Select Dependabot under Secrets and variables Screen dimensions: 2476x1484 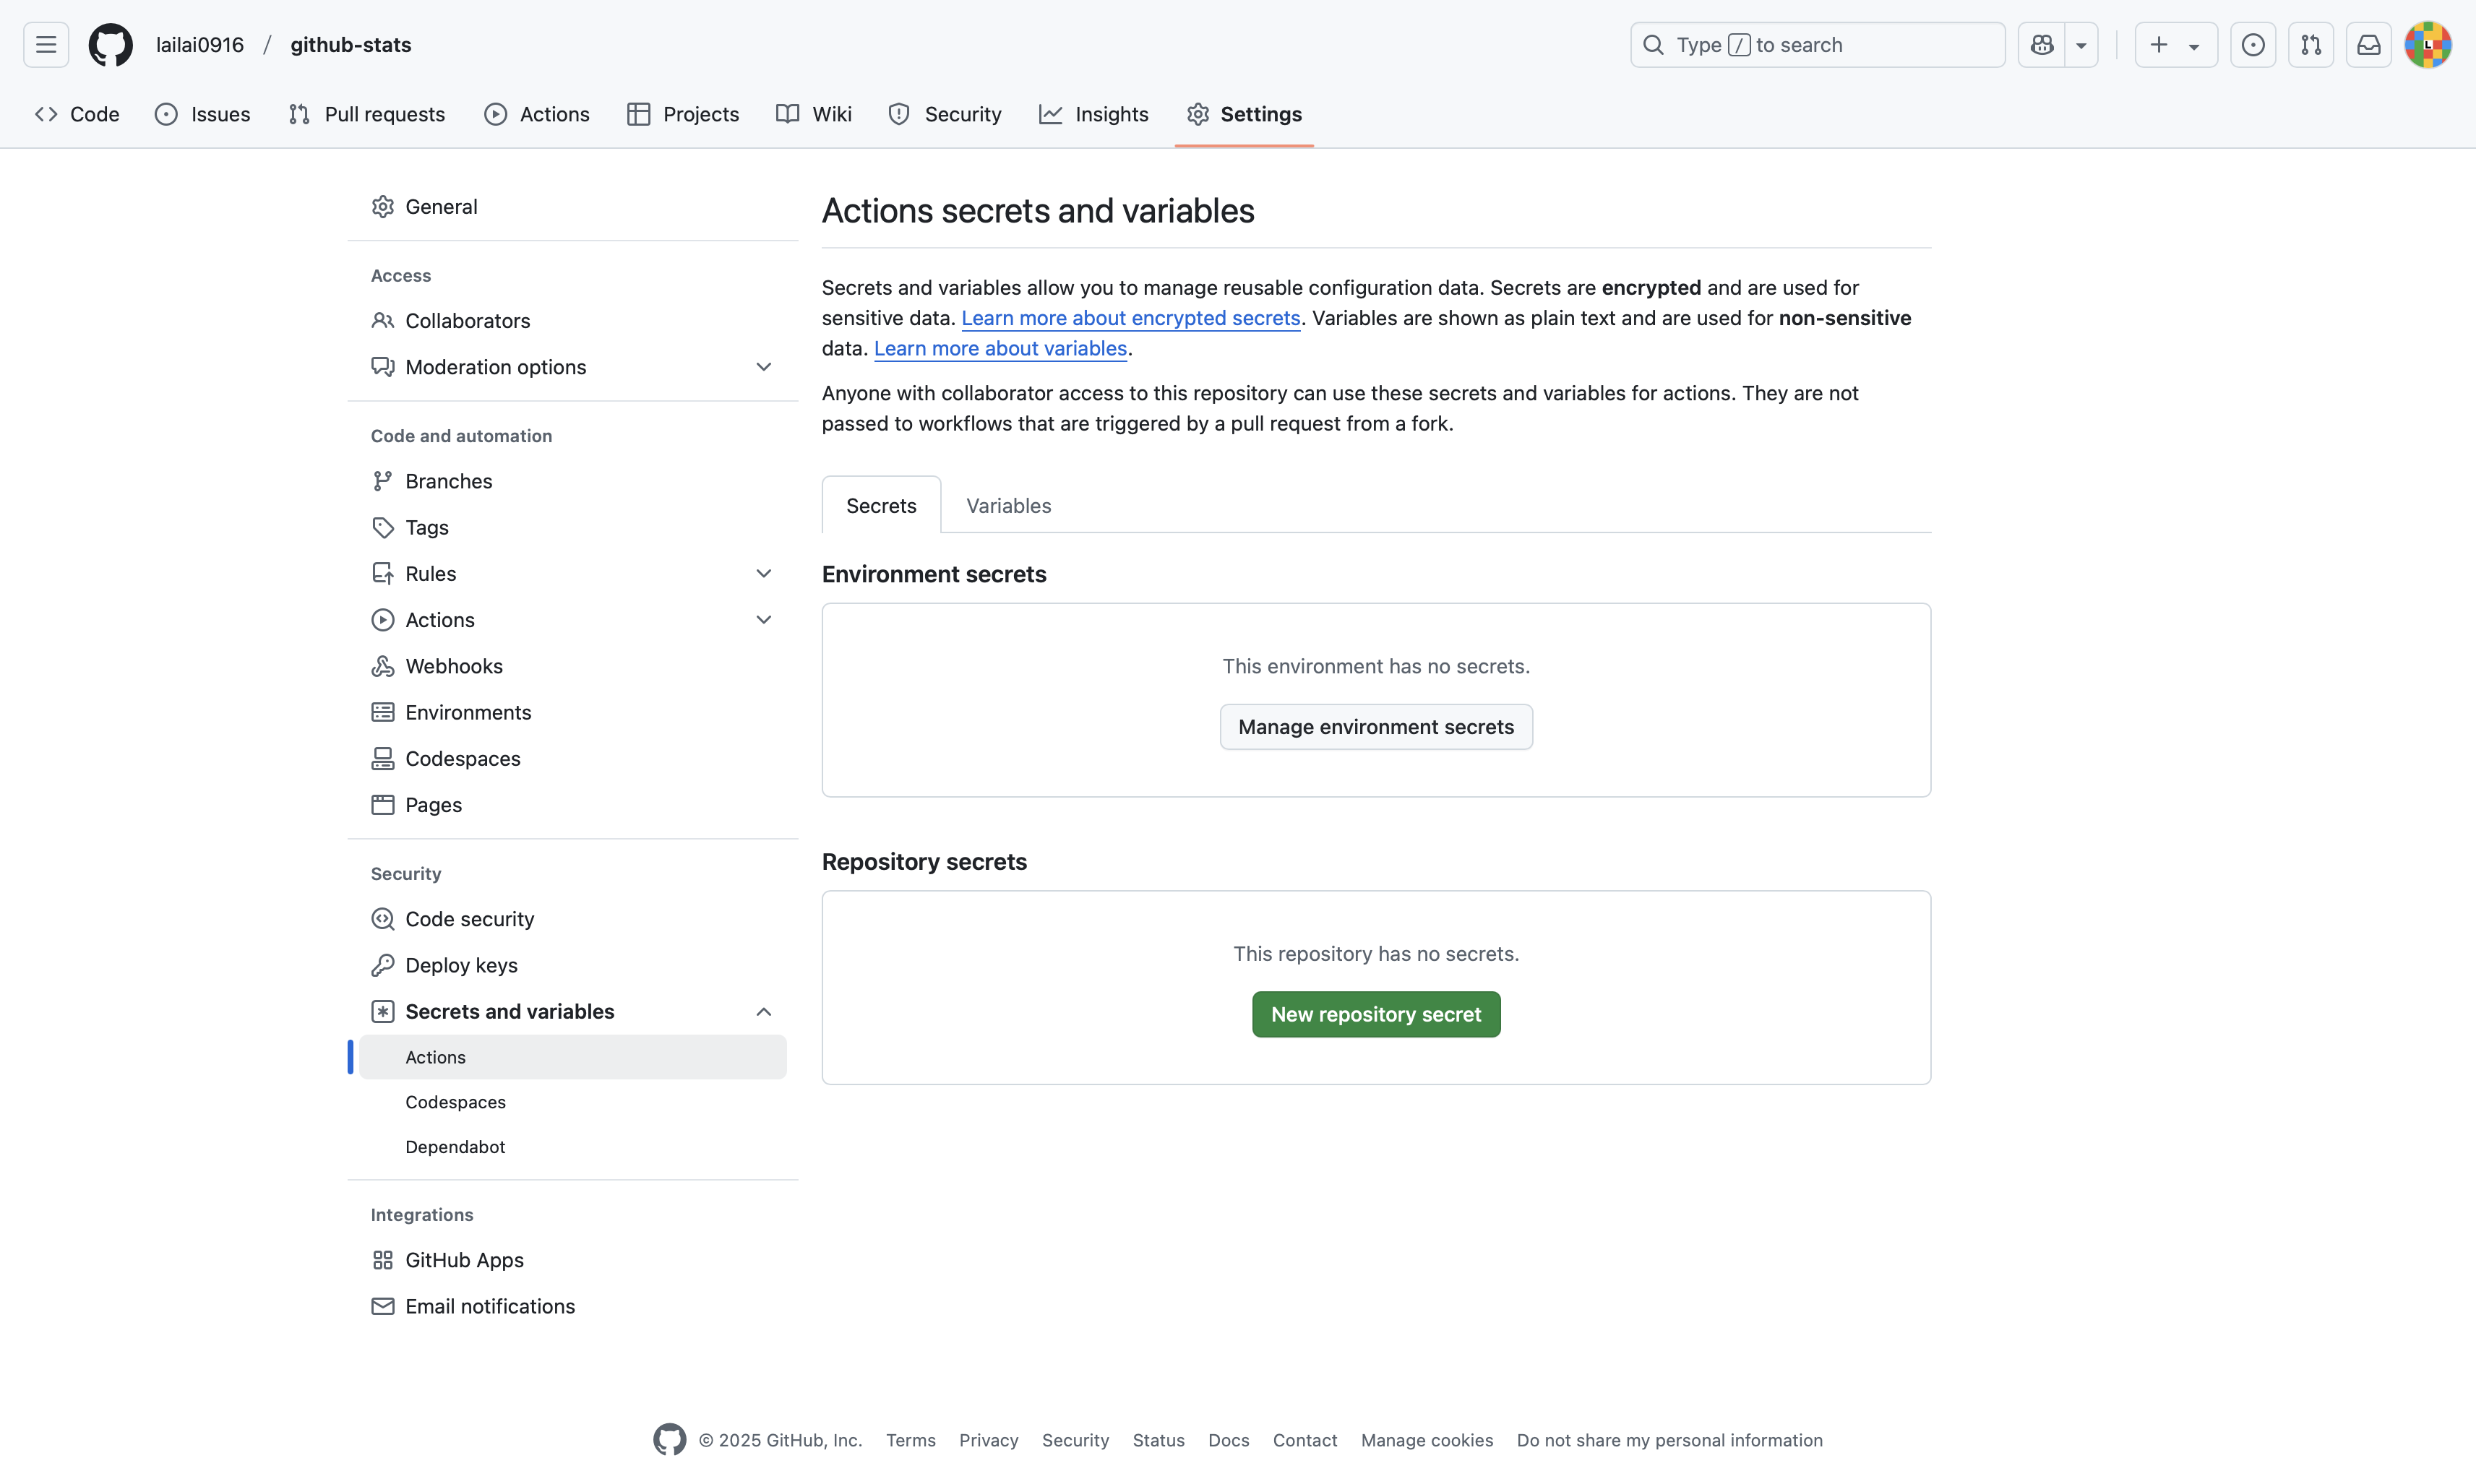[455, 1146]
